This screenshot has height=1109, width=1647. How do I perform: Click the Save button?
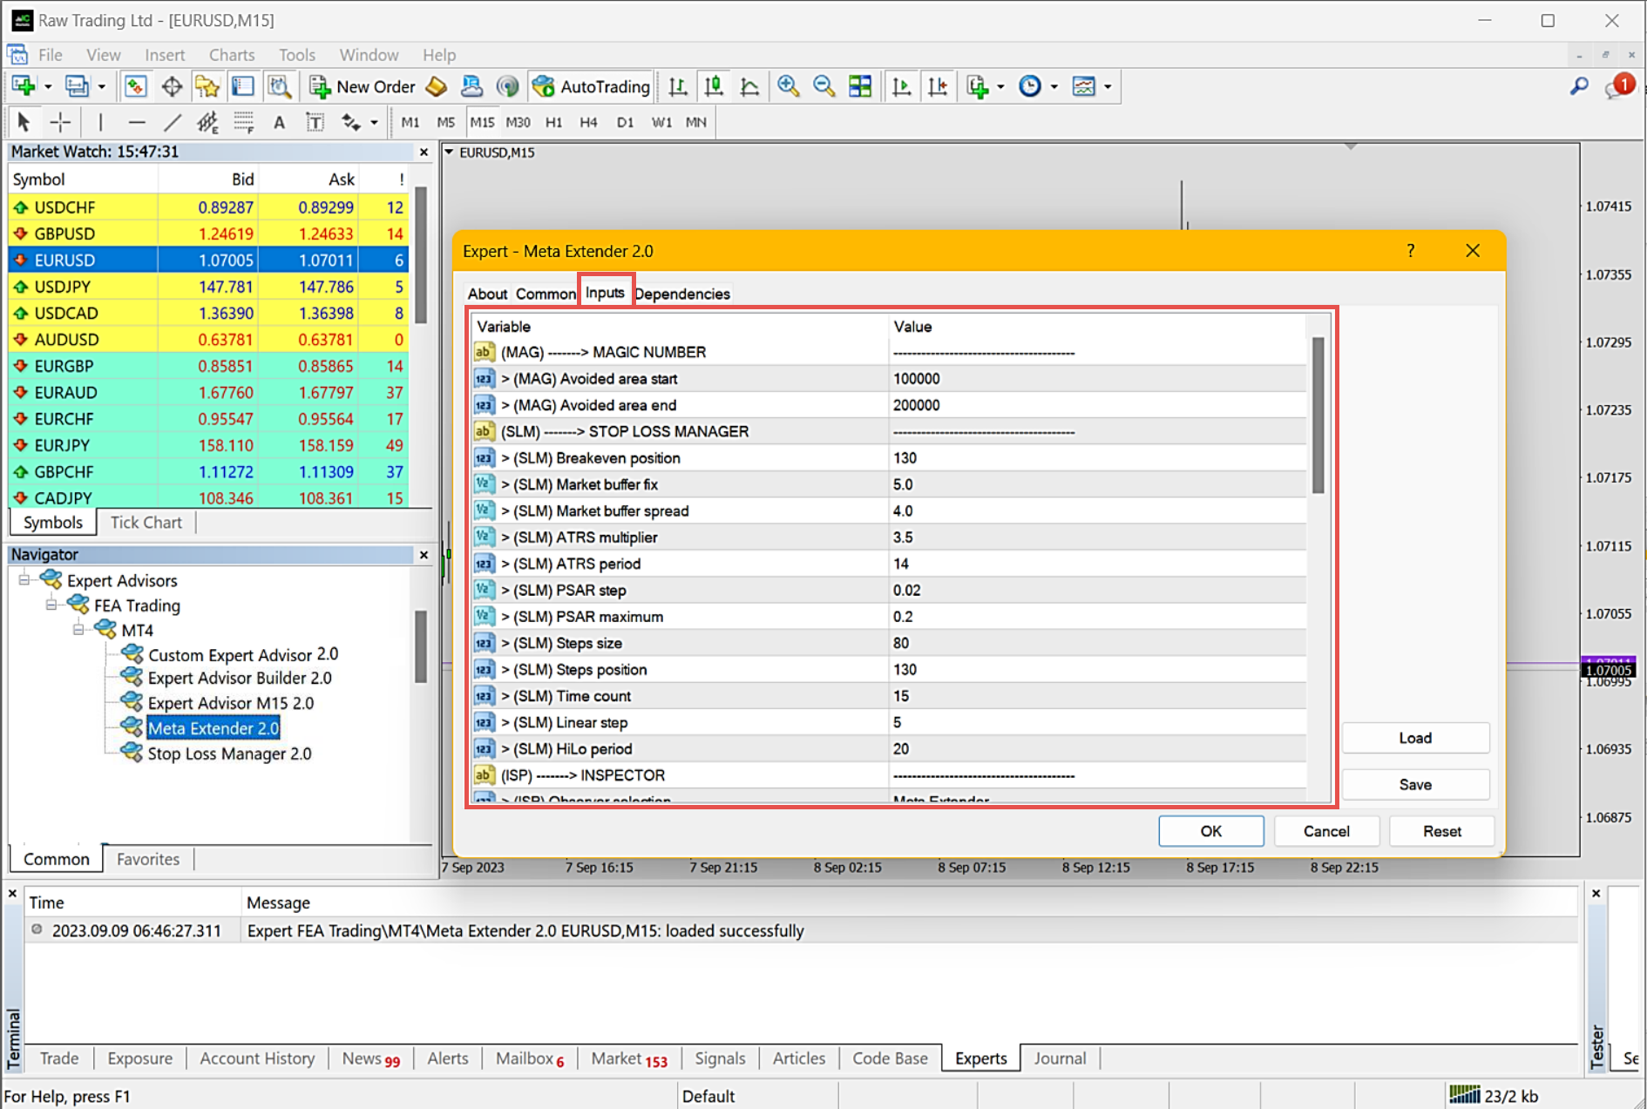coord(1415,785)
